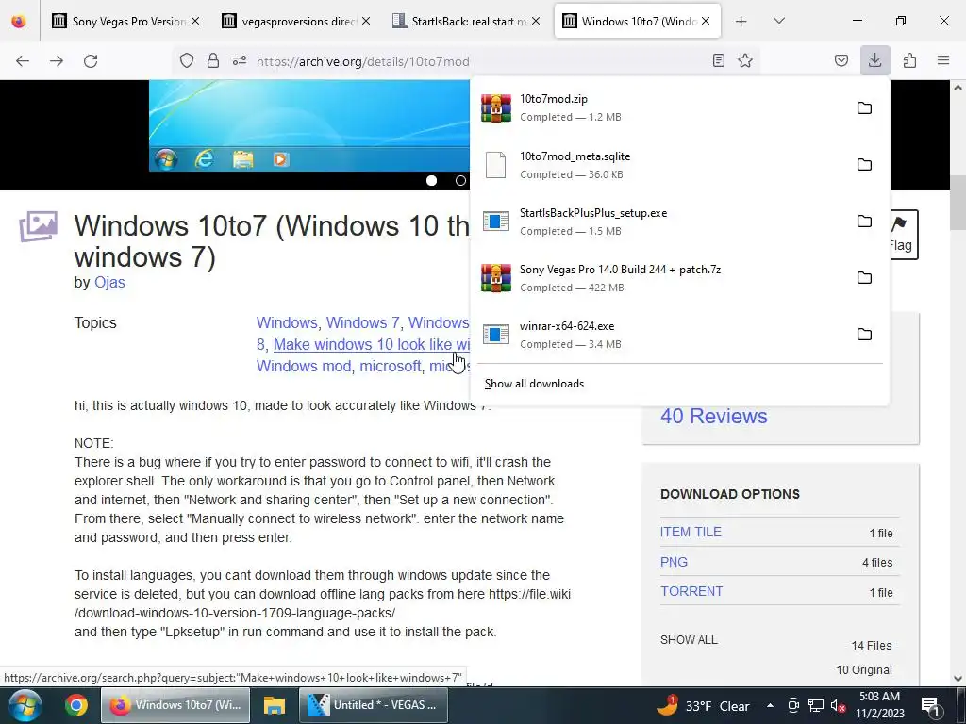Open the microsoft topic link
The image size is (966, 724).
390,366
